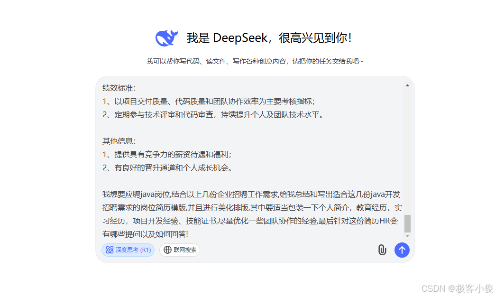Click the line 绩效标准:
495x297 pixels.
pyautogui.click(x=119, y=88)
